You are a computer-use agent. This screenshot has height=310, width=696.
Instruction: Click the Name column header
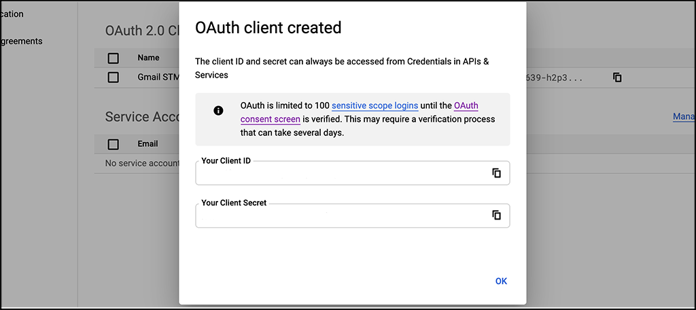click(x=148, y=58)
